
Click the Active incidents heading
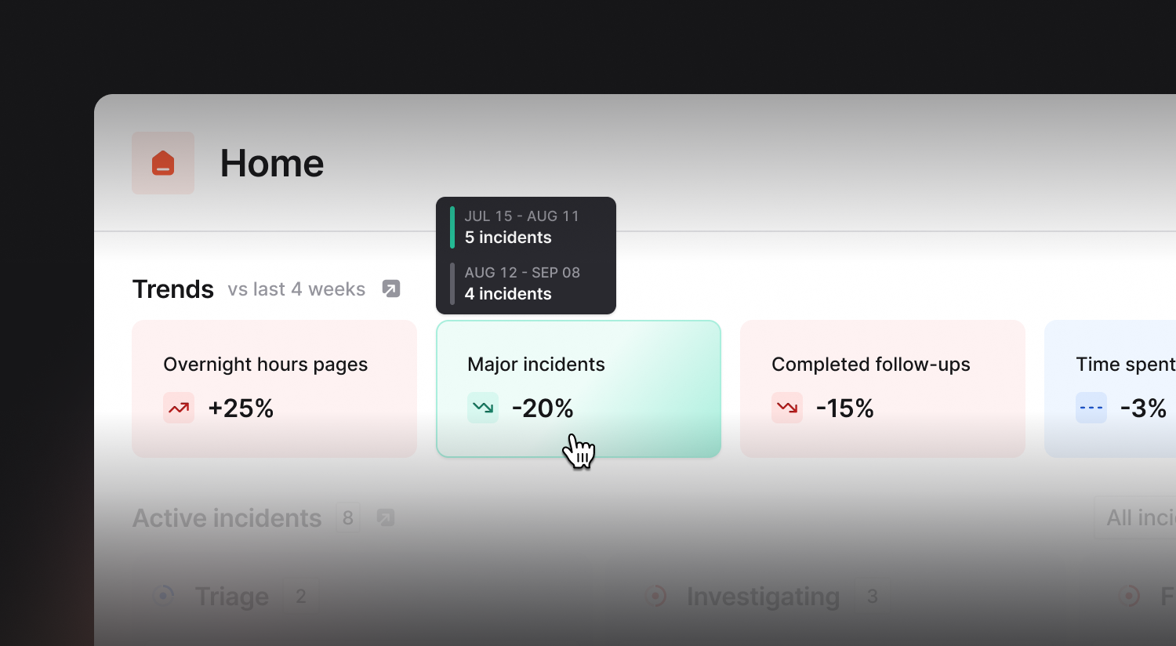point(227,518)
